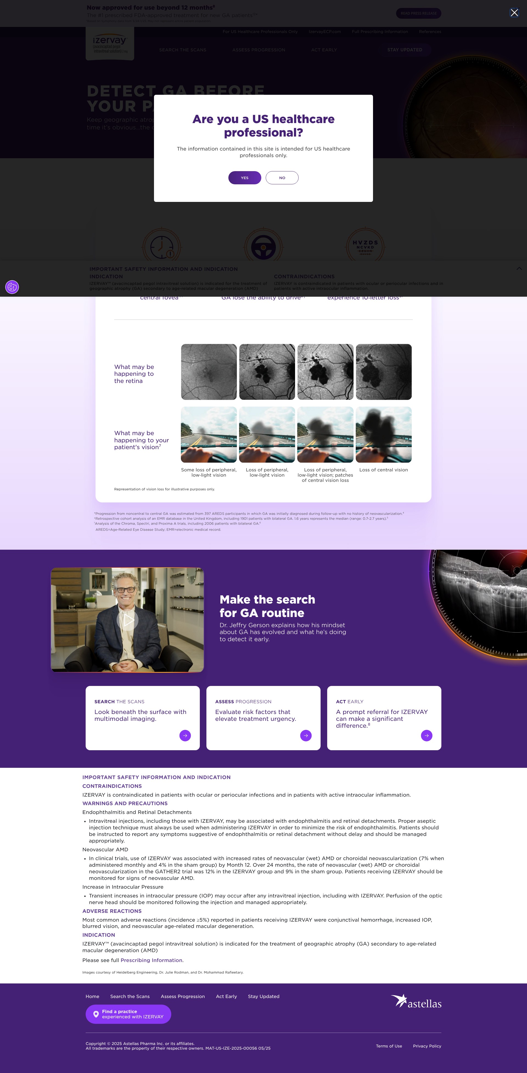This screenshot has width=527, height=1073.
Task: Open Search the Scans nav item
Action: pyautogui.click(x=183, y=50)
